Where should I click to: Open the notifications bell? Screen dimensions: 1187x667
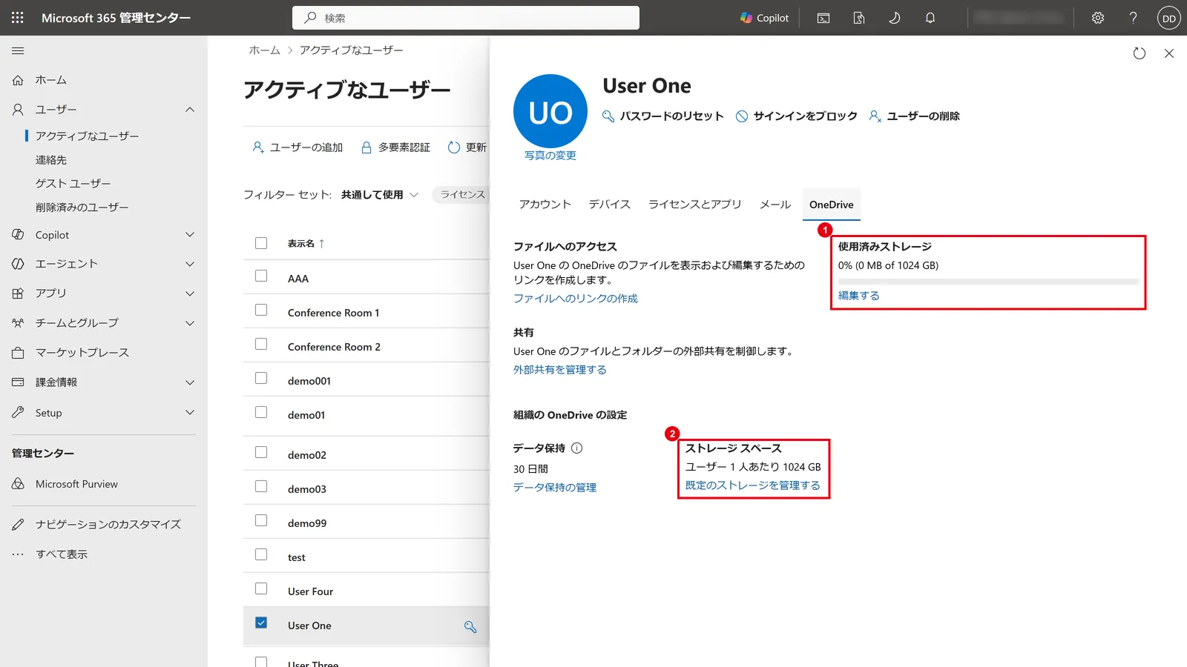click(930, 18)
